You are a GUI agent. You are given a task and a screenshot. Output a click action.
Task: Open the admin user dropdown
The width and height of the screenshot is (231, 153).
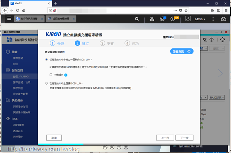tap(200, 19)
